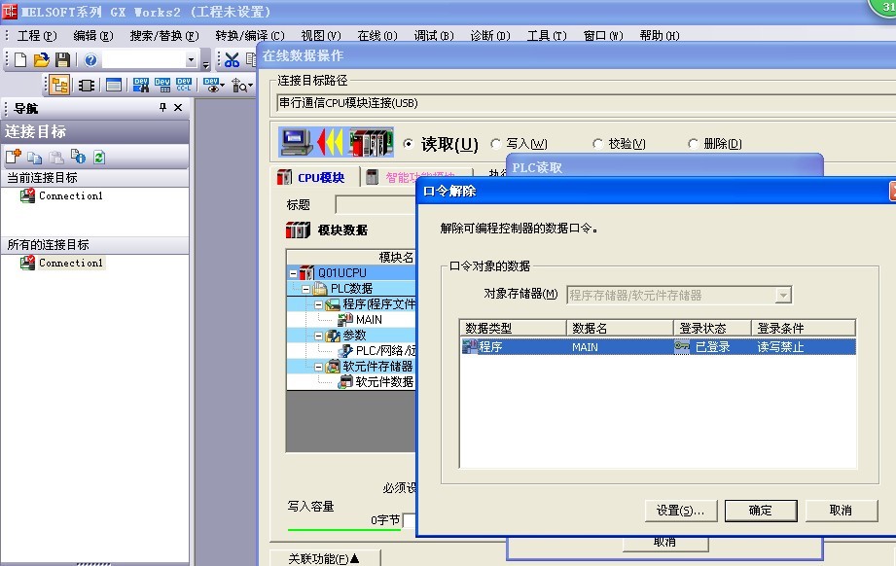Click the key icon in 登录状态 cell
This screenshot has height=566, width=896.
pos(682,346)
